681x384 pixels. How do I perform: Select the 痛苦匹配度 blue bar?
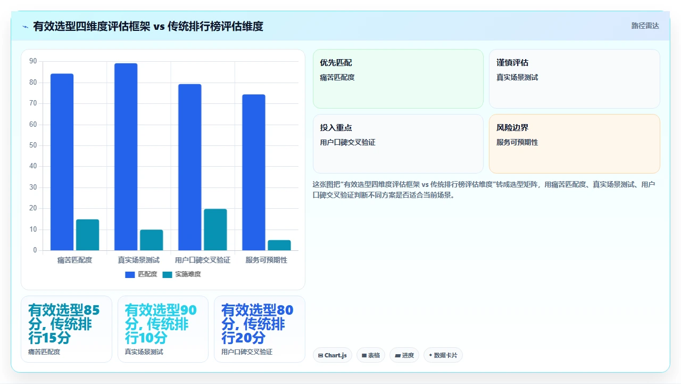[62, 162]
